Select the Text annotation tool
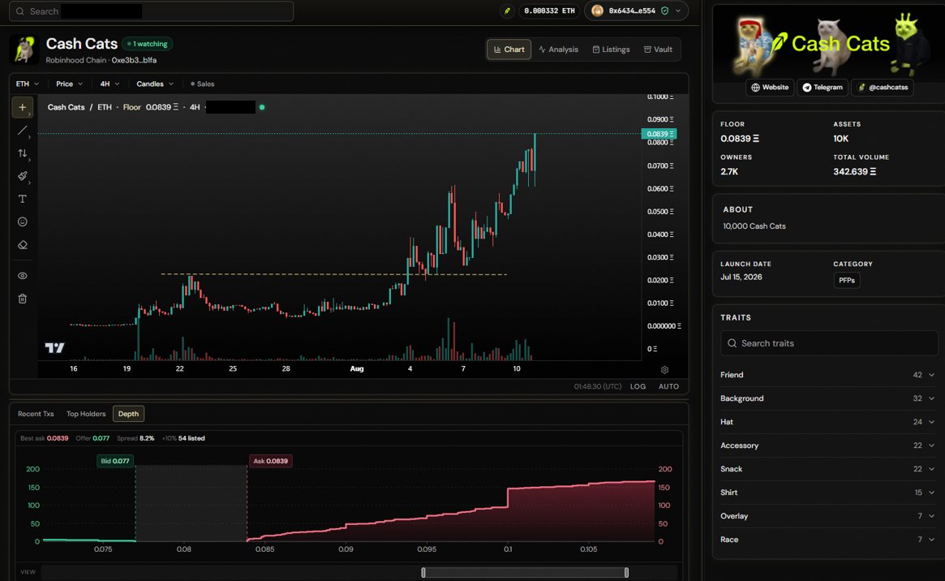 coord(22,199)
